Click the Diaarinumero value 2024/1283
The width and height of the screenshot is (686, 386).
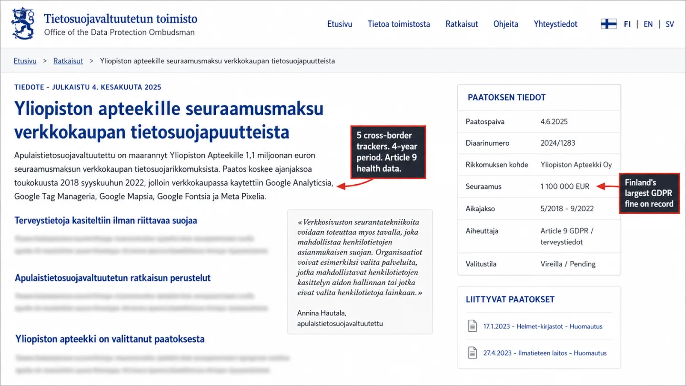click(x=559, y=143)
